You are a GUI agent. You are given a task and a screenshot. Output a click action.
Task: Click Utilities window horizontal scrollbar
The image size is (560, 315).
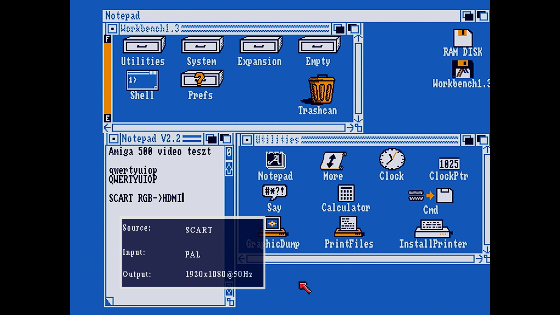pos(360,258)
